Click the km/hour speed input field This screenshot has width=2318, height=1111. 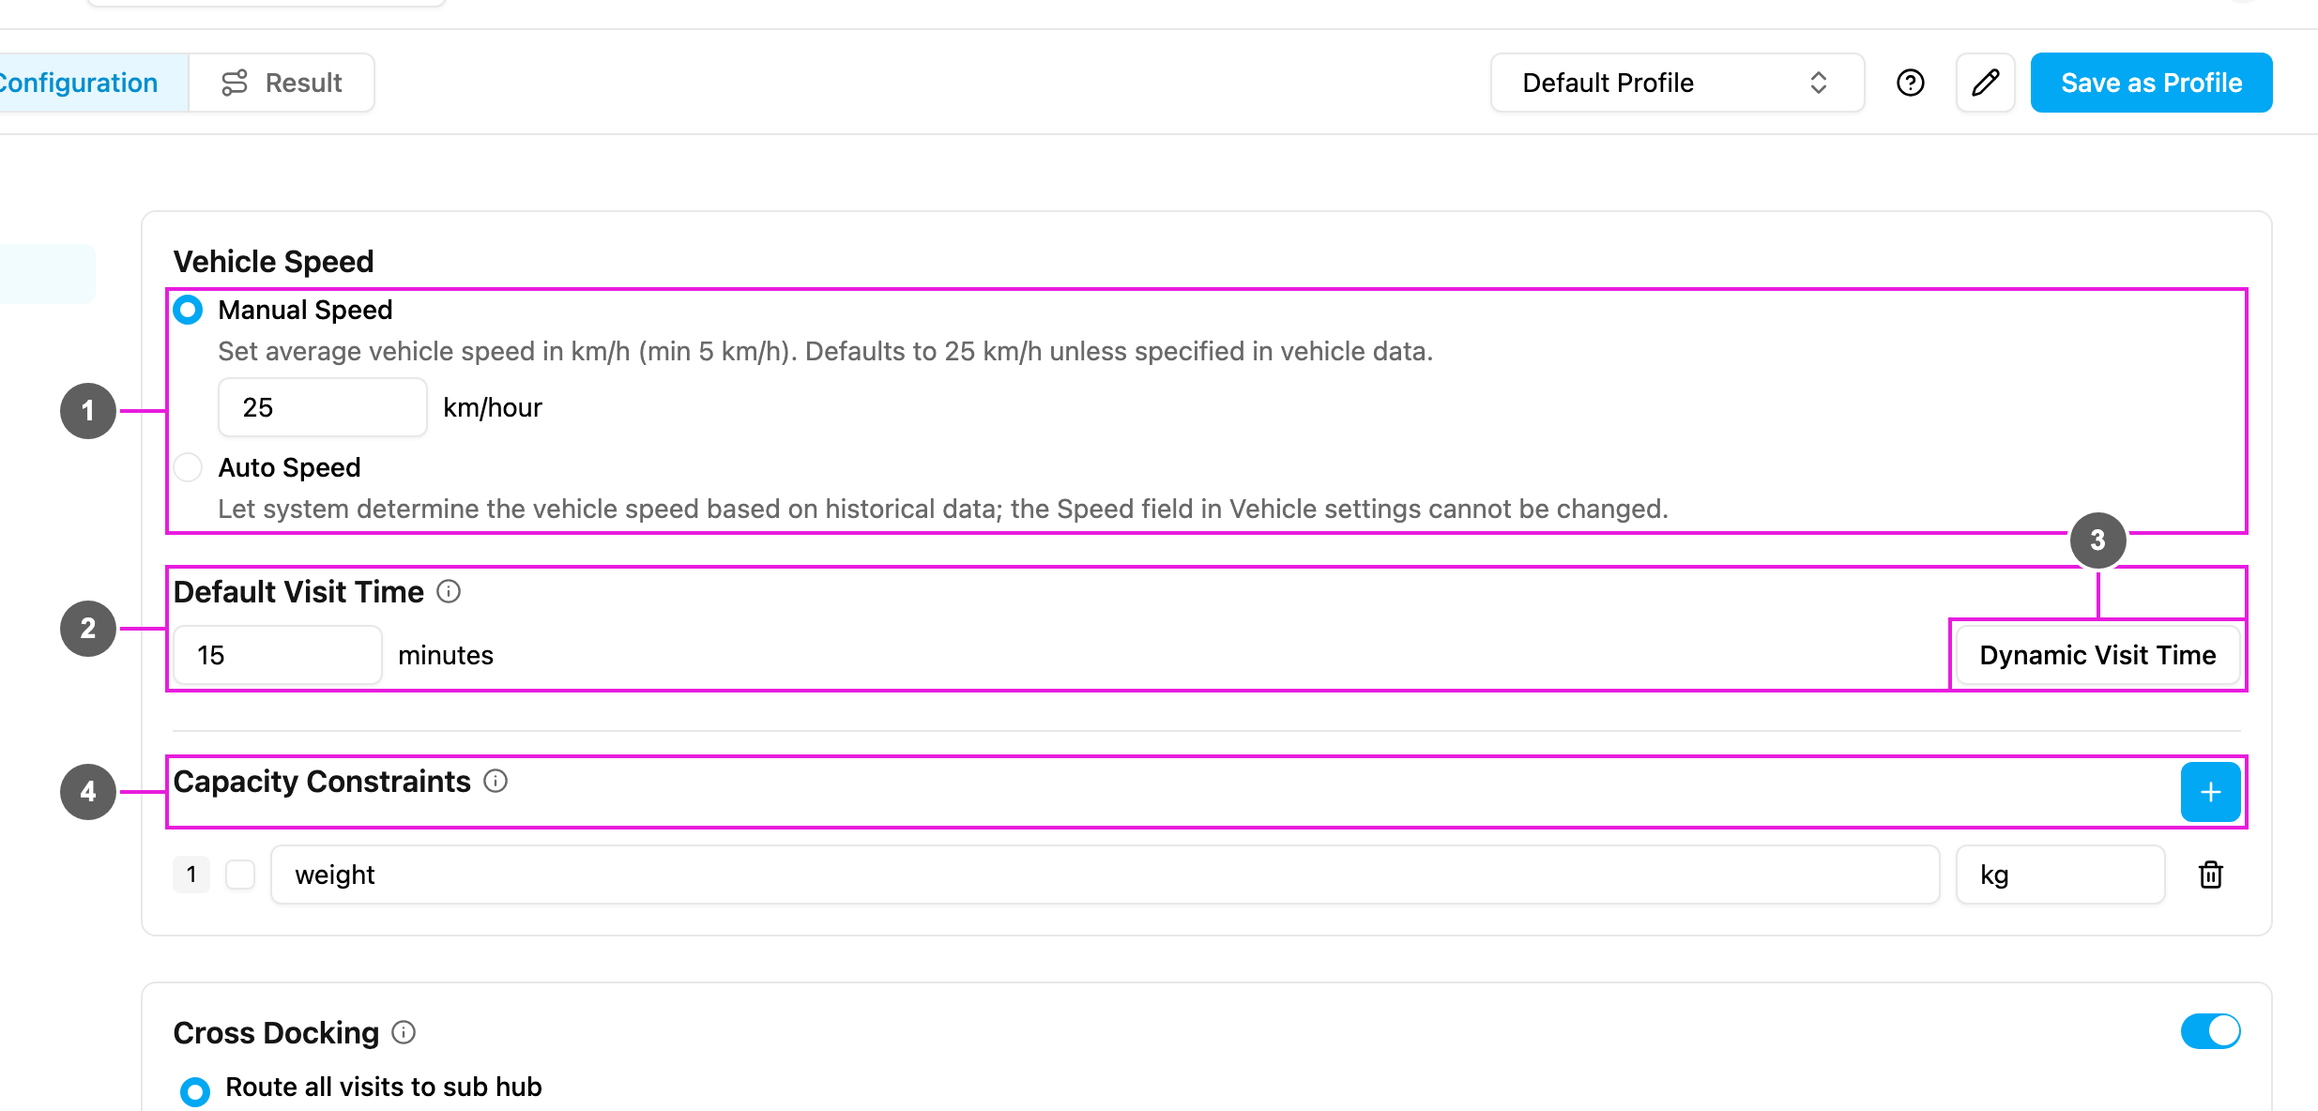pyautogui.click(x=322, y=407)
